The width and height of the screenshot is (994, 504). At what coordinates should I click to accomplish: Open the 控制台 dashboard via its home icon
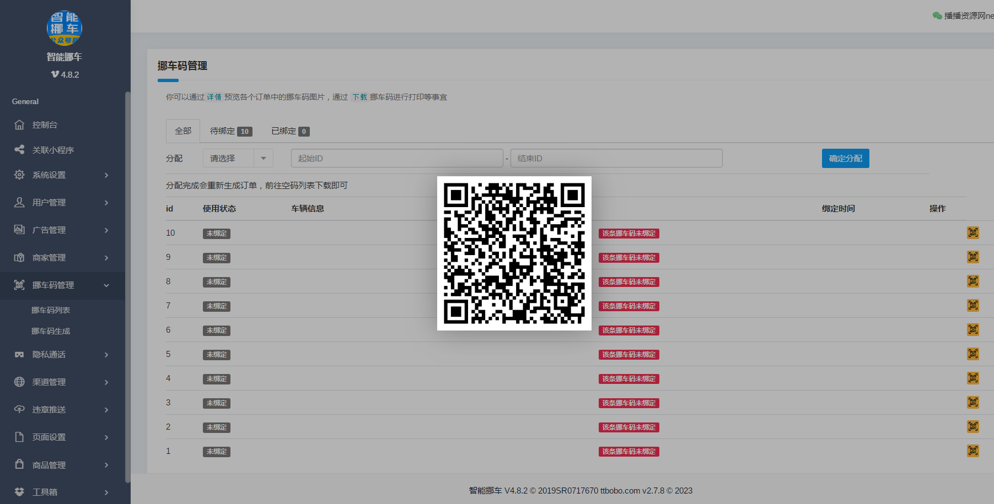coord(19,125)
